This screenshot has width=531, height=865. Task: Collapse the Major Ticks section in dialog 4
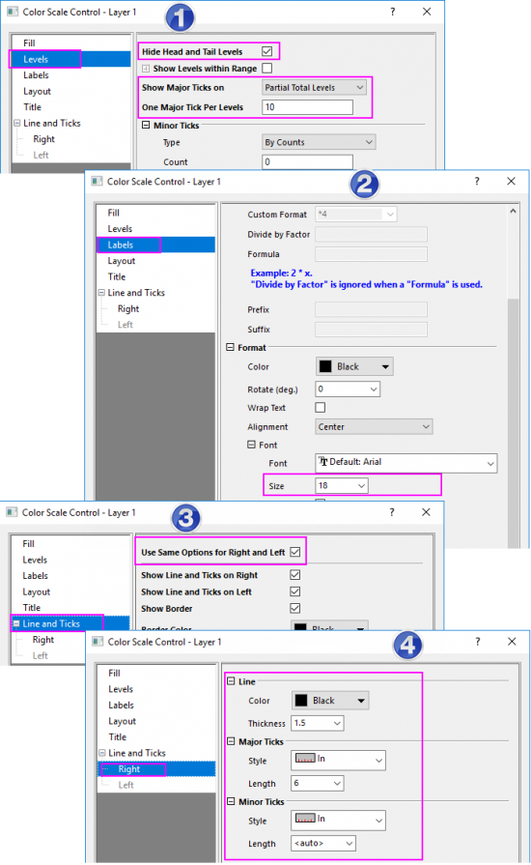[x=232, y=741]
